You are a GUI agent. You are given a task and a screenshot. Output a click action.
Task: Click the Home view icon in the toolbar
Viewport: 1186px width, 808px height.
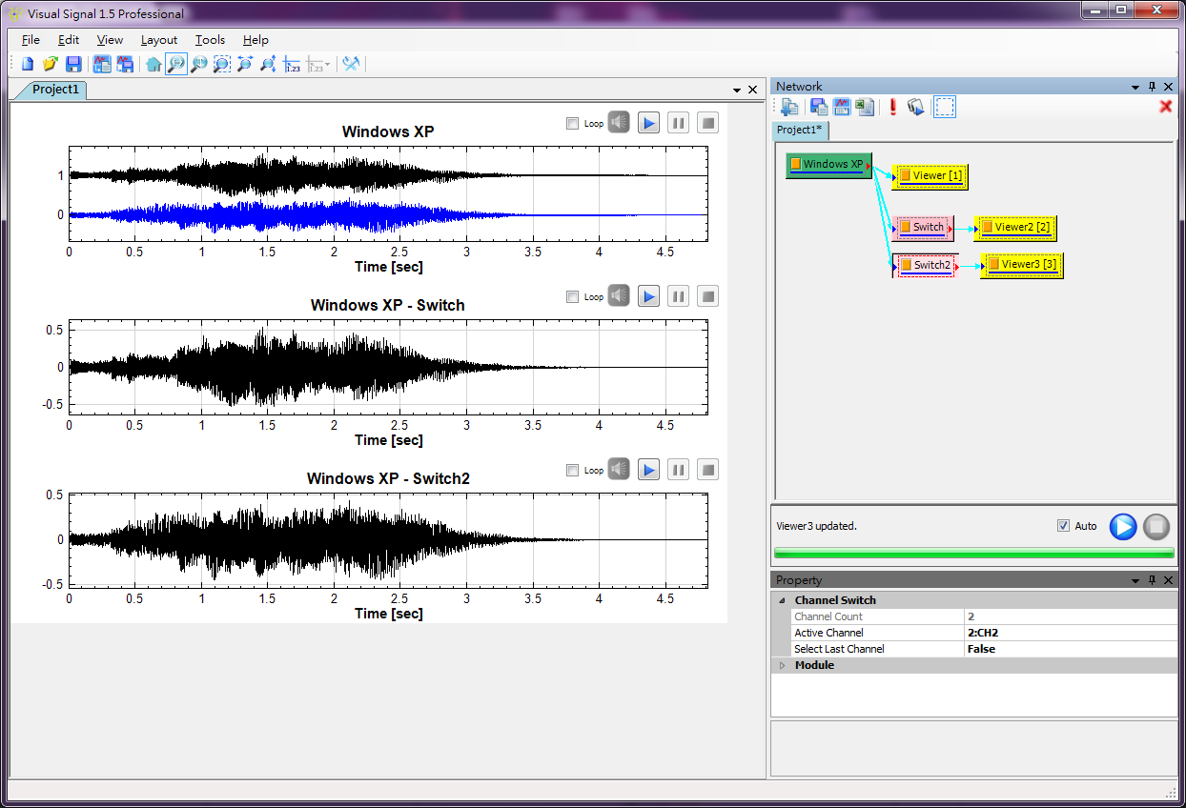(x=153, y=65)
